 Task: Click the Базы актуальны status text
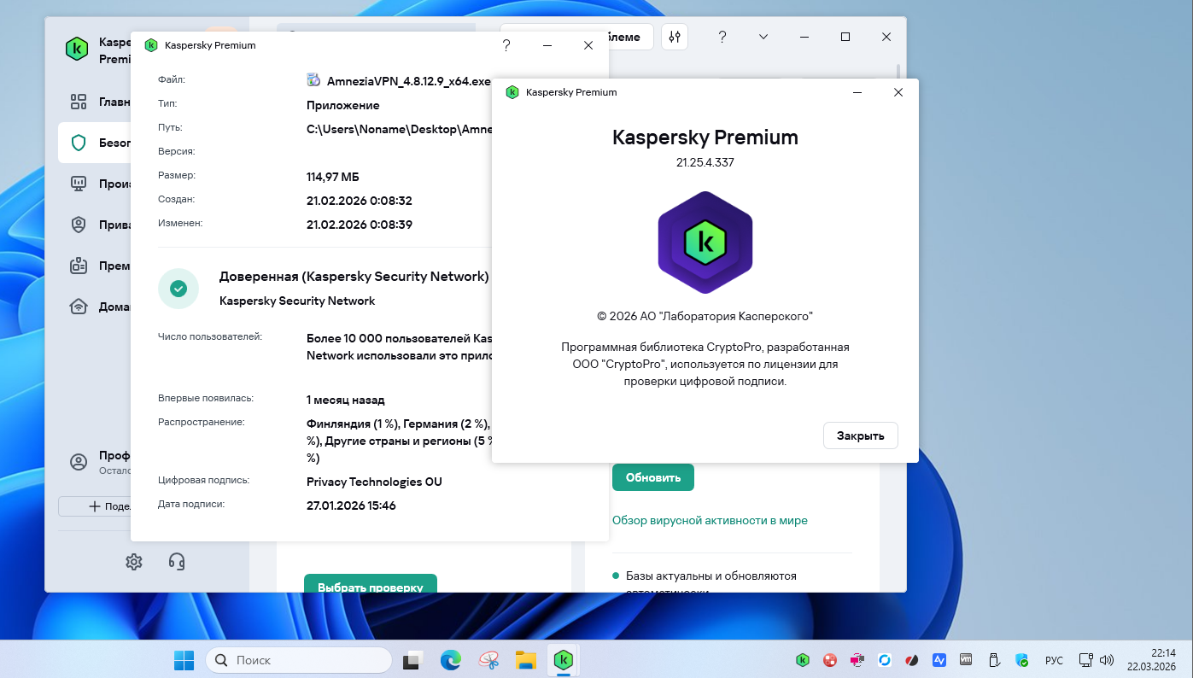711,583
